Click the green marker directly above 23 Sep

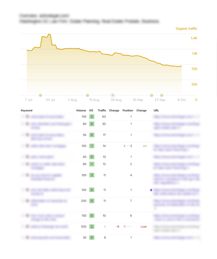click(162, 95)
